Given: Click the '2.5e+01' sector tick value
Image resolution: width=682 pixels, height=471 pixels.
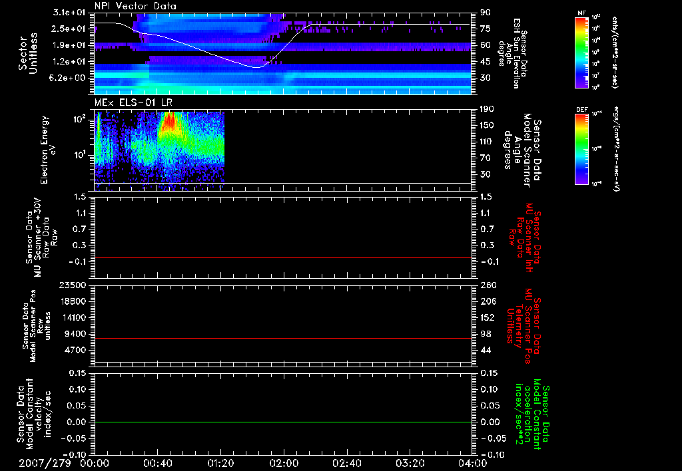Looking at the screenshot, I should 69,29.
